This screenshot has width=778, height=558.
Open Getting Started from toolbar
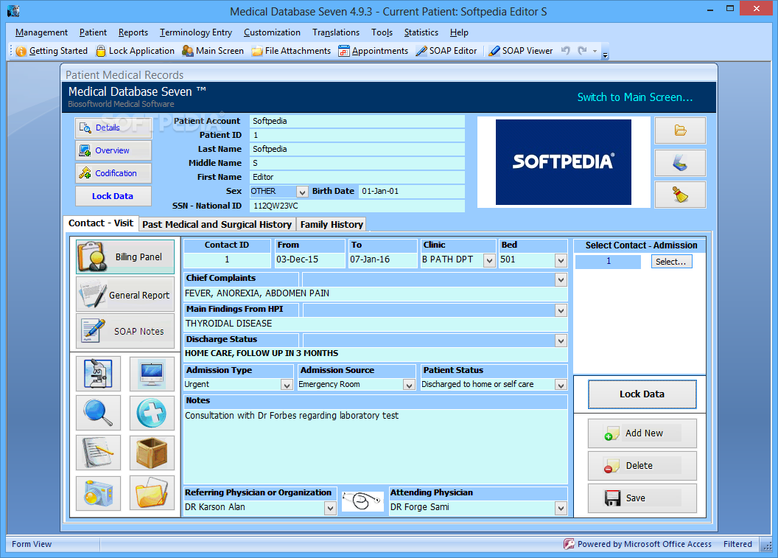pos(52,51)
